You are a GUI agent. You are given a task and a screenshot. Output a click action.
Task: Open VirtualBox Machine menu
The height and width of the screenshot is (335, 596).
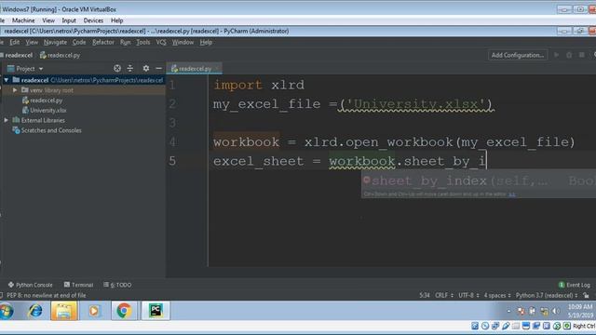[x=23, y=20]
